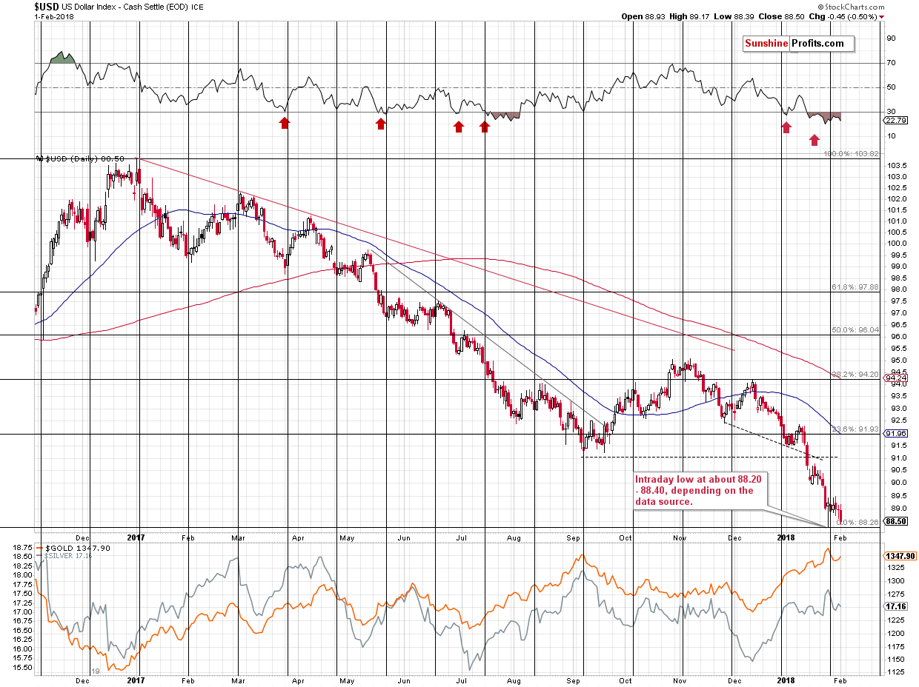Click the blue-circled 91.96 moving average tag
This screenshot has width=919, height=687.
coord(897,433)
